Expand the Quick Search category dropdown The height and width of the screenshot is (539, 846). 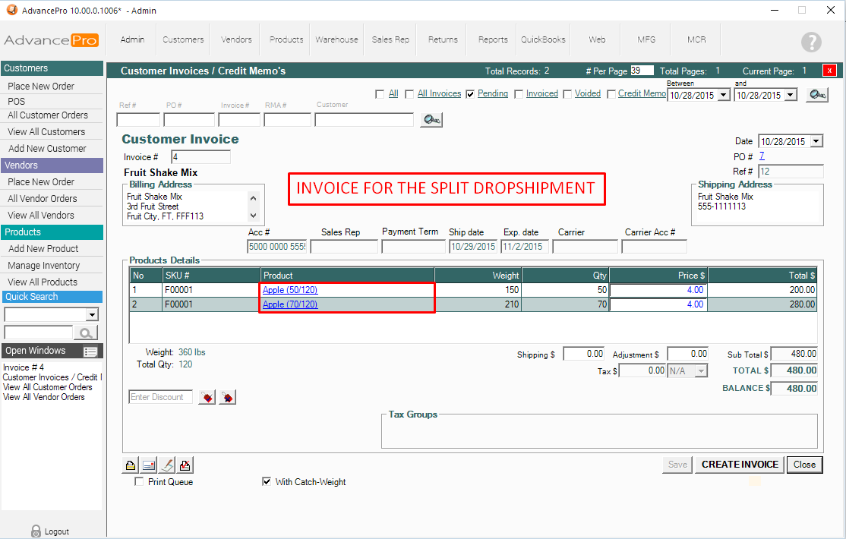93,315
